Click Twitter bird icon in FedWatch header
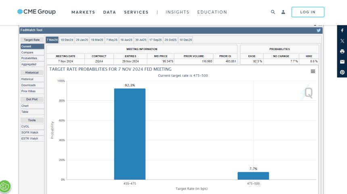This screenshot has height=194, width=347. point(318,30)
